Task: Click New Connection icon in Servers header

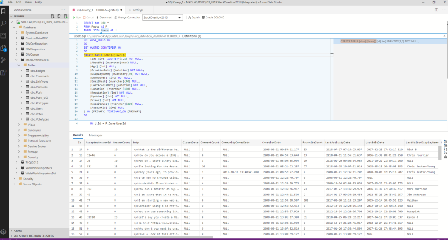Action: [52, 17]
